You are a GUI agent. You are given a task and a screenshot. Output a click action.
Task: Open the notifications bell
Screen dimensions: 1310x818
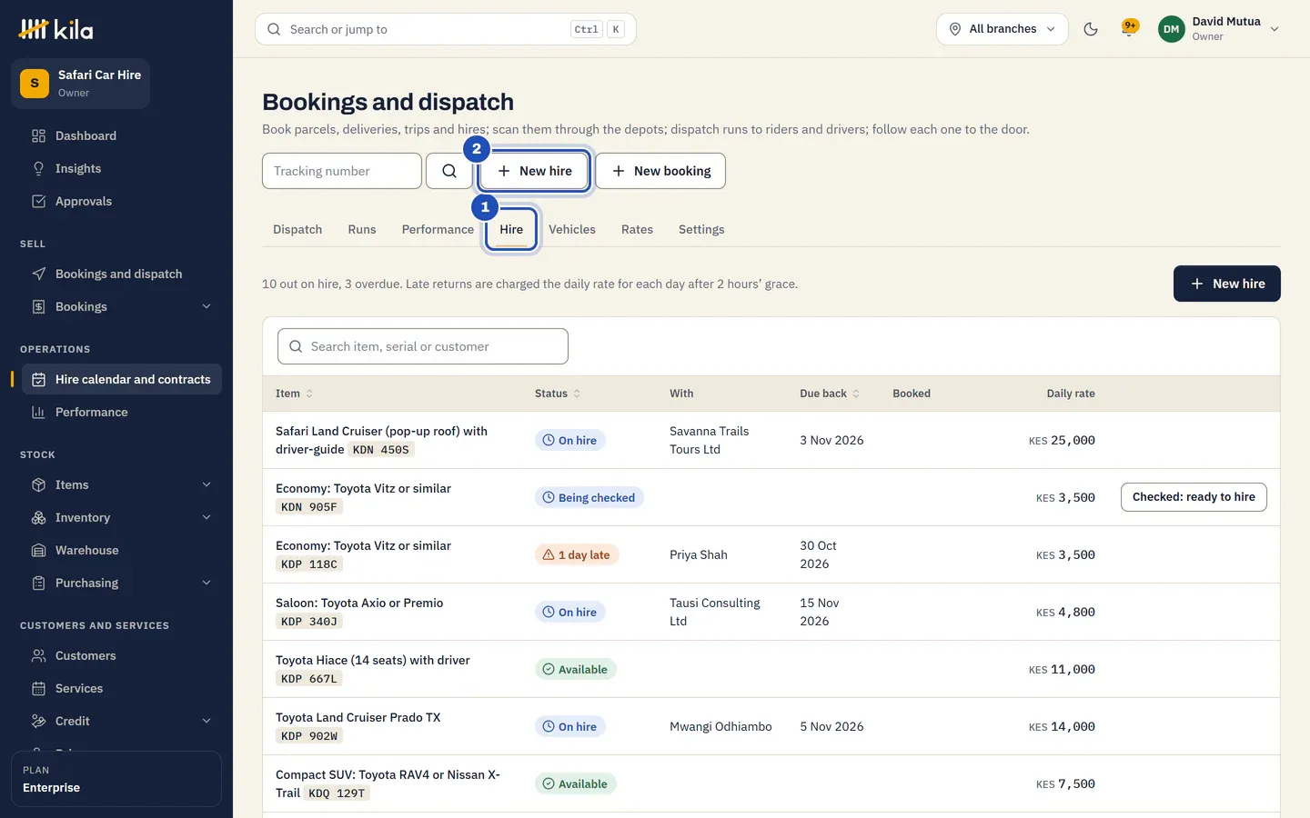click(1130, 29)
